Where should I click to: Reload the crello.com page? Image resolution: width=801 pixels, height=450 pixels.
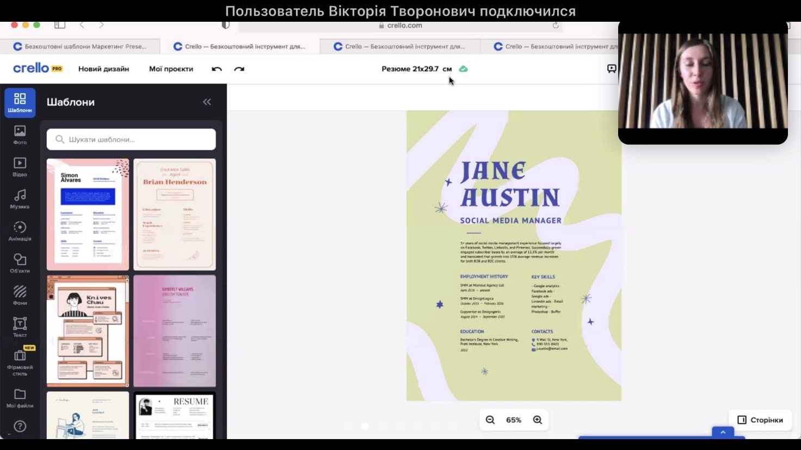(x=556, y=26)
